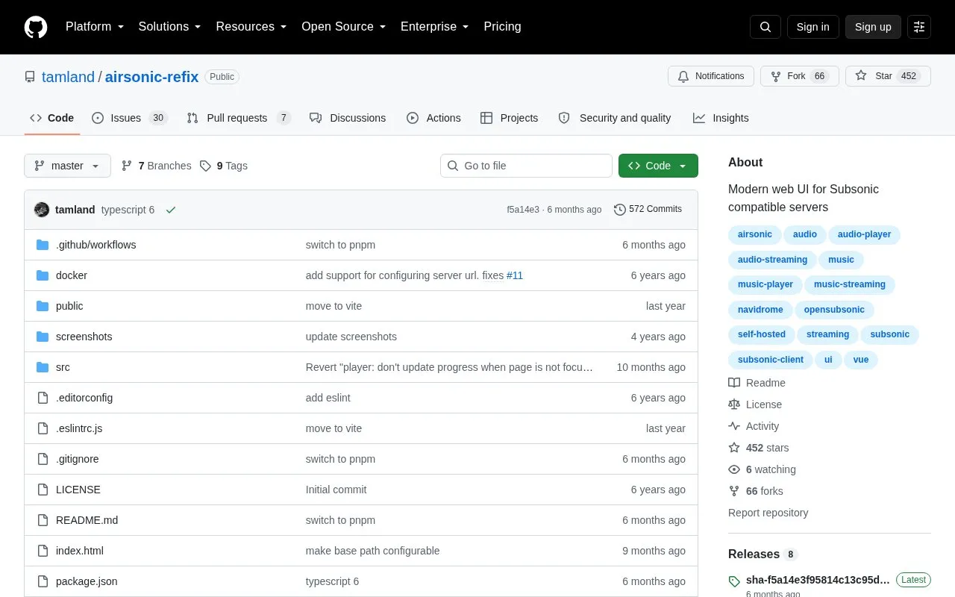This screenshot has width=955, height=597.
Task: Star the airsonic-refix repository
Action: coord(888,76)
